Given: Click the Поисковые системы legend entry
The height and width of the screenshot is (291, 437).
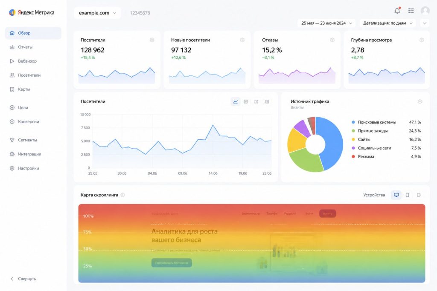Looking at the screenshot, I should [386, 122].
